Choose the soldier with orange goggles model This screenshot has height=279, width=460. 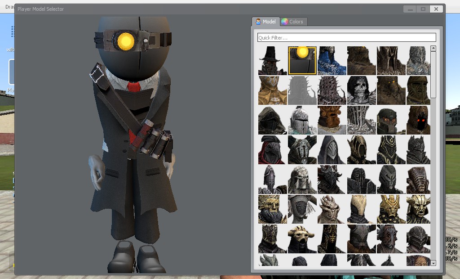pyautogui.click(x=391, y=120)
